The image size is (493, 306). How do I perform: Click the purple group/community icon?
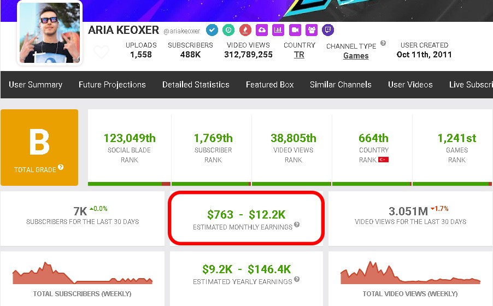pyautogui.click(x=312, y=30)
